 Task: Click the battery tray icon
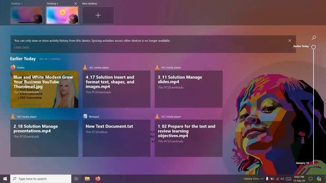pos(272,178)
